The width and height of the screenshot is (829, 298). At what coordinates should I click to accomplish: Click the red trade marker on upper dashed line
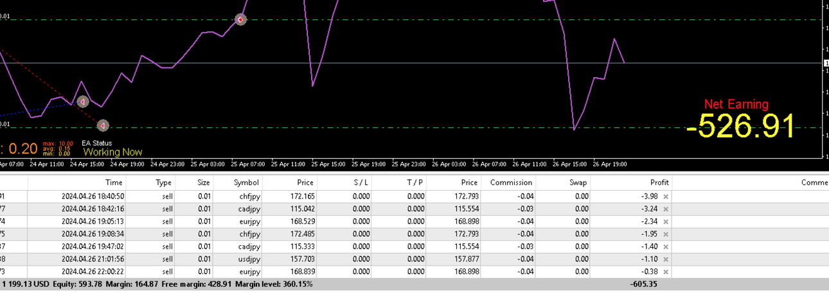pyautogui.click(x=240, y=20)
